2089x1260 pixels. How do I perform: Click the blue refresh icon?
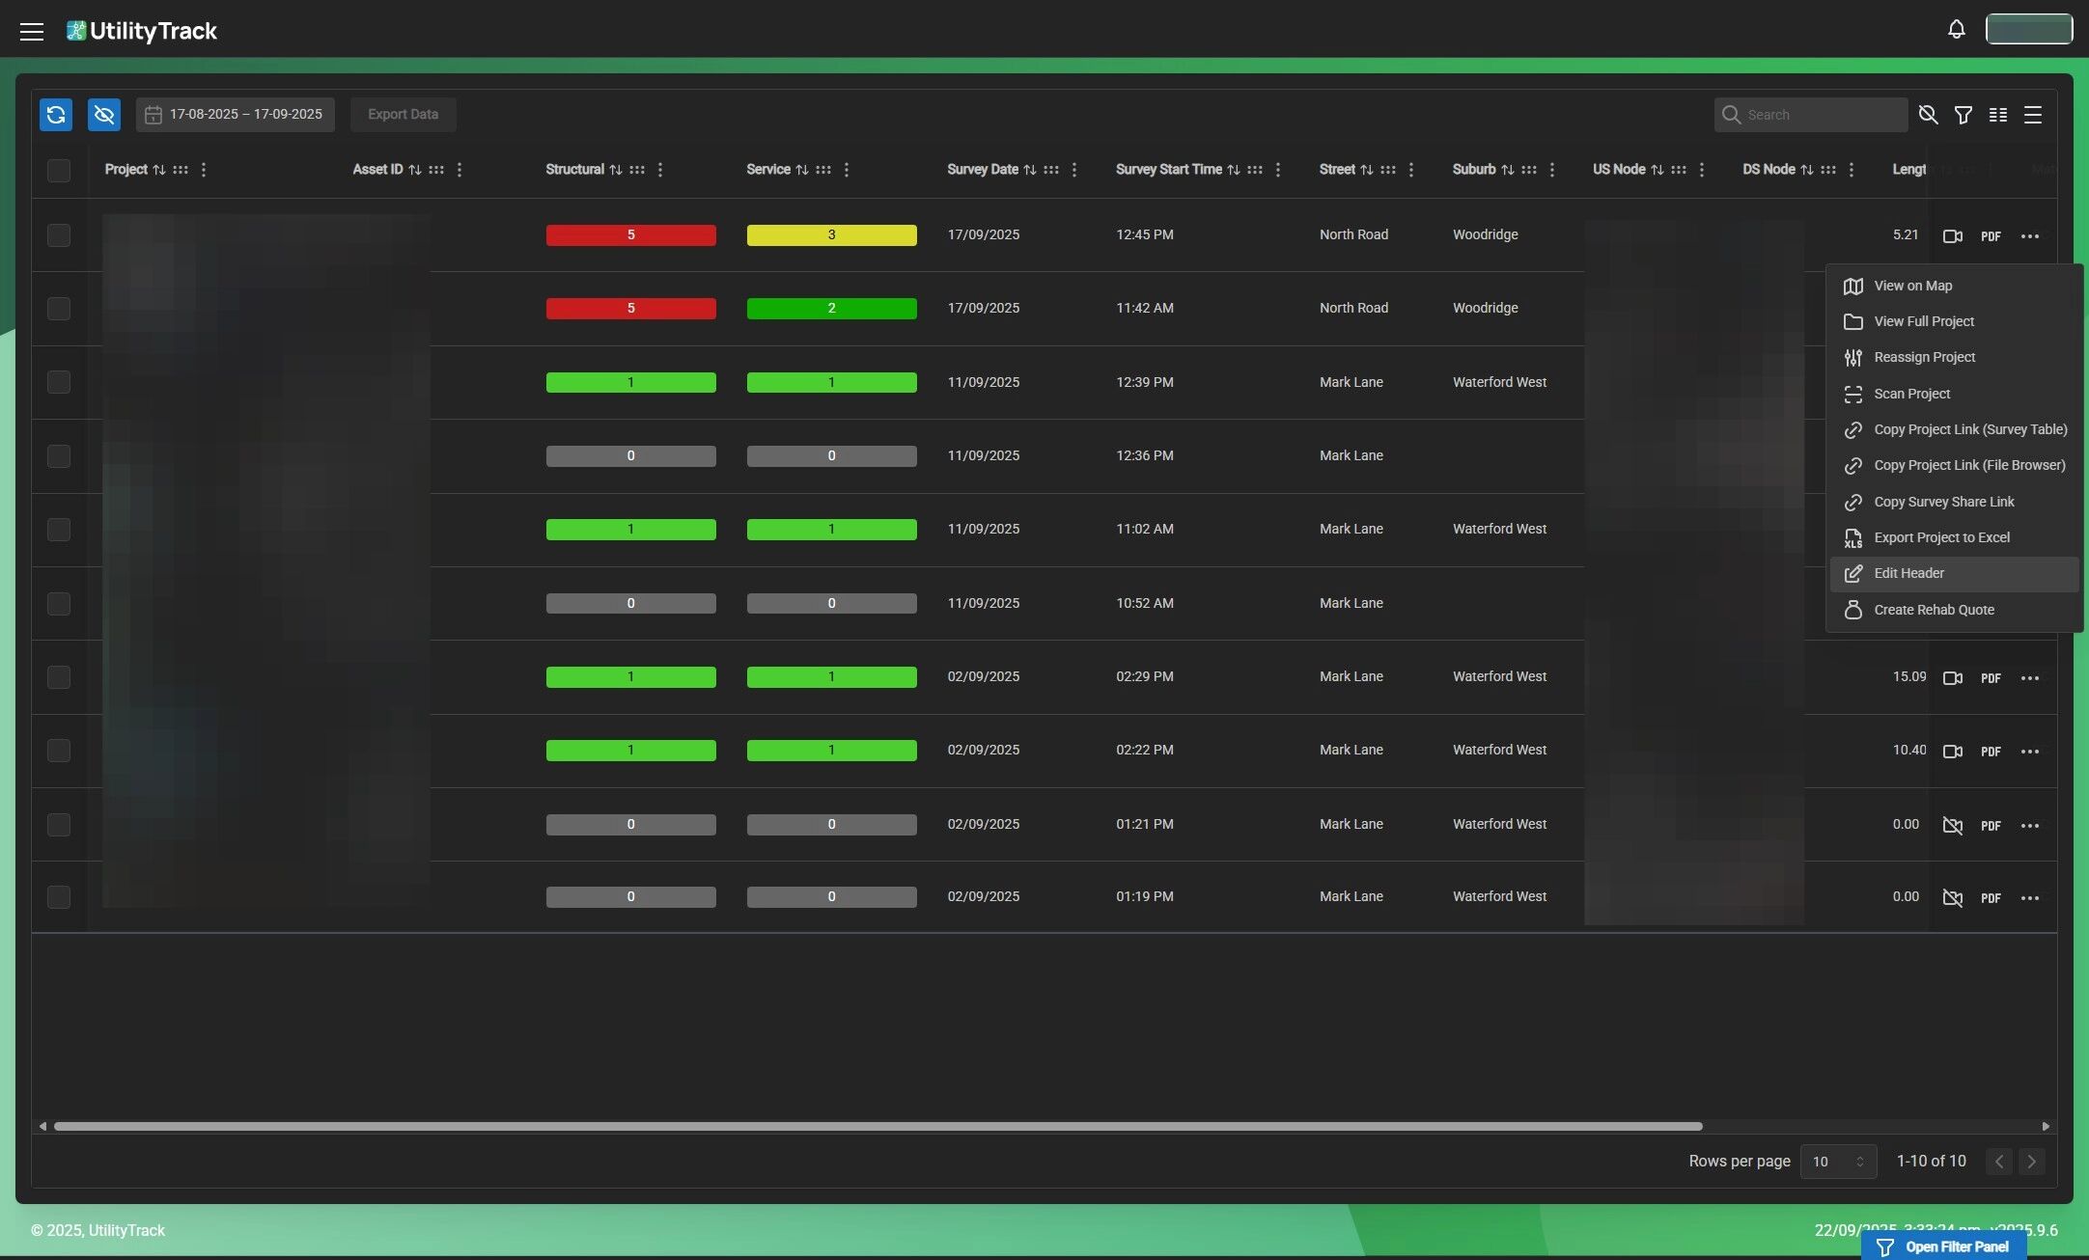click(56, 115)
